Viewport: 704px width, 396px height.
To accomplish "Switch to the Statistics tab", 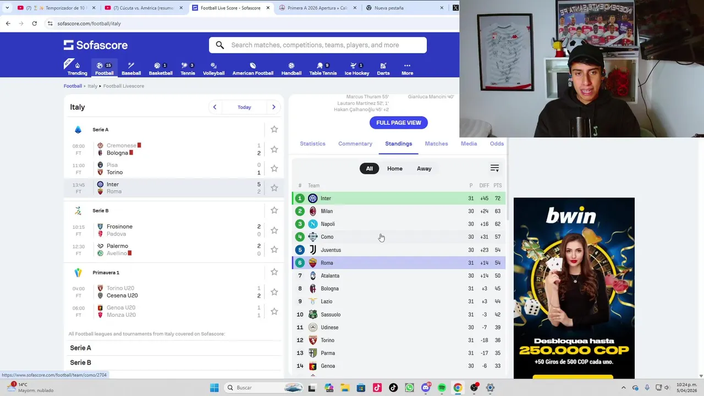I will [312, 144].
